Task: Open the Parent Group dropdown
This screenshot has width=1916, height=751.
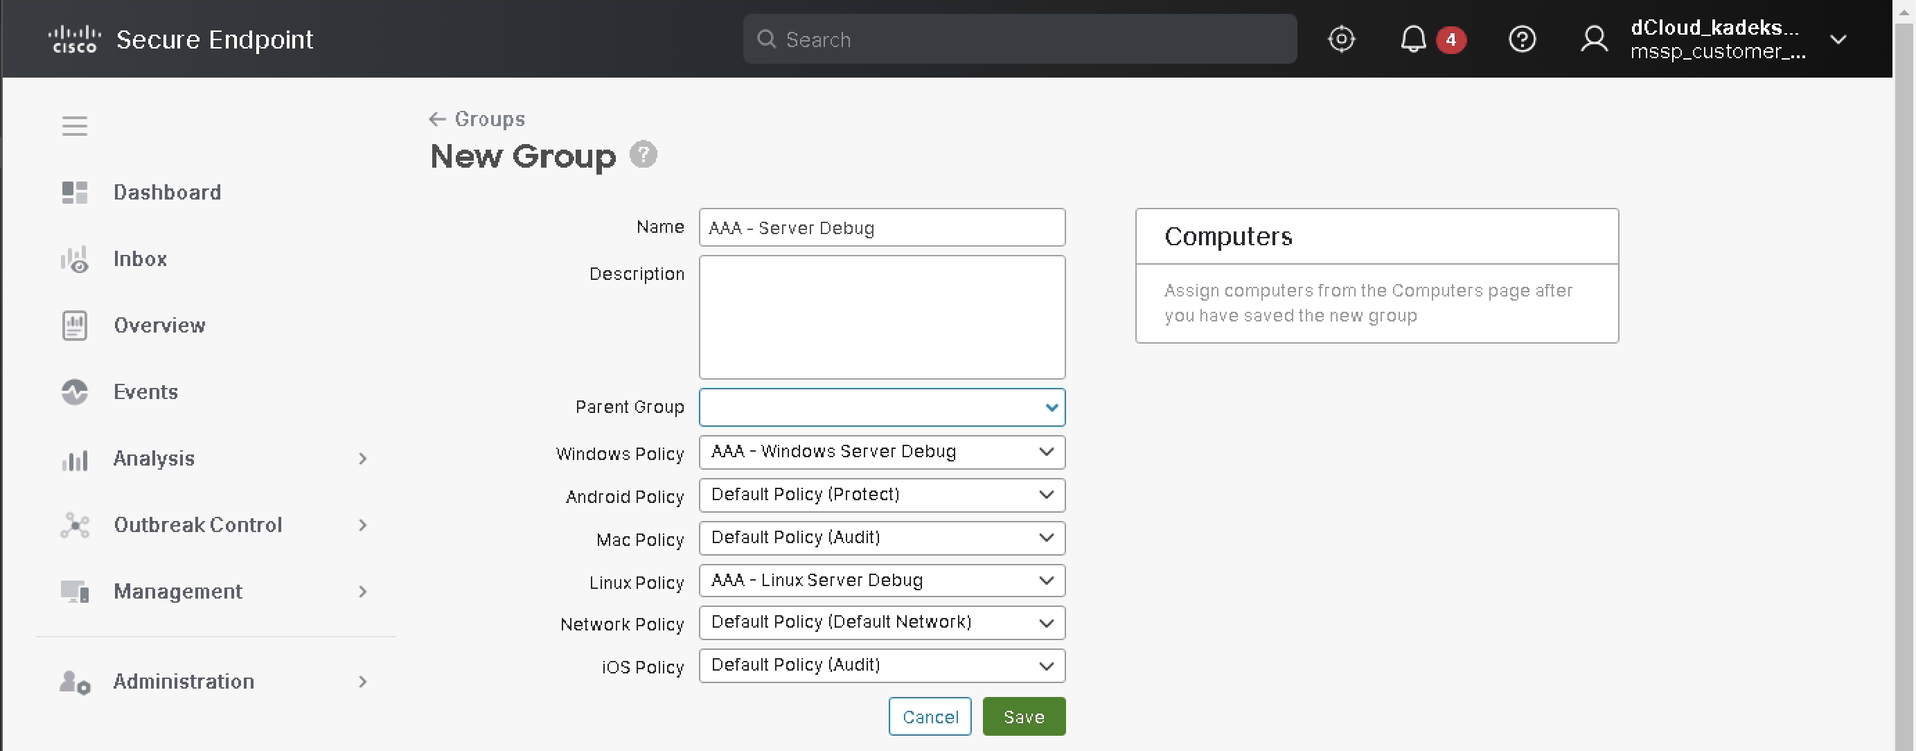Action: pyautogui.click(x=881, y=407)
